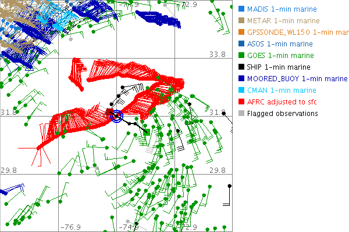Screen dimensions: 349x232
Task: Click the green GOES legend color square
Action: (x=241, y=56)
